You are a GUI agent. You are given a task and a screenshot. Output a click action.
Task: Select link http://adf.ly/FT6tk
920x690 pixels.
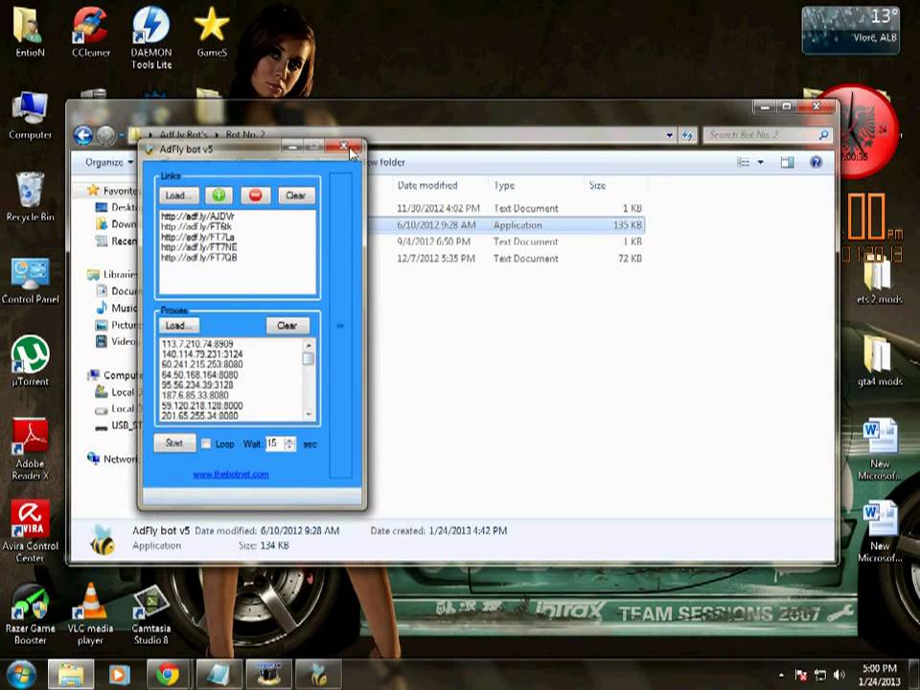[x=196, y=226]
